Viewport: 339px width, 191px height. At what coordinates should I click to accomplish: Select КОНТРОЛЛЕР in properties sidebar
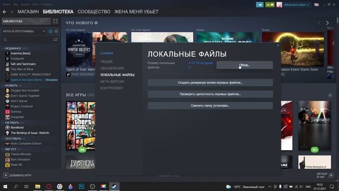112,88
